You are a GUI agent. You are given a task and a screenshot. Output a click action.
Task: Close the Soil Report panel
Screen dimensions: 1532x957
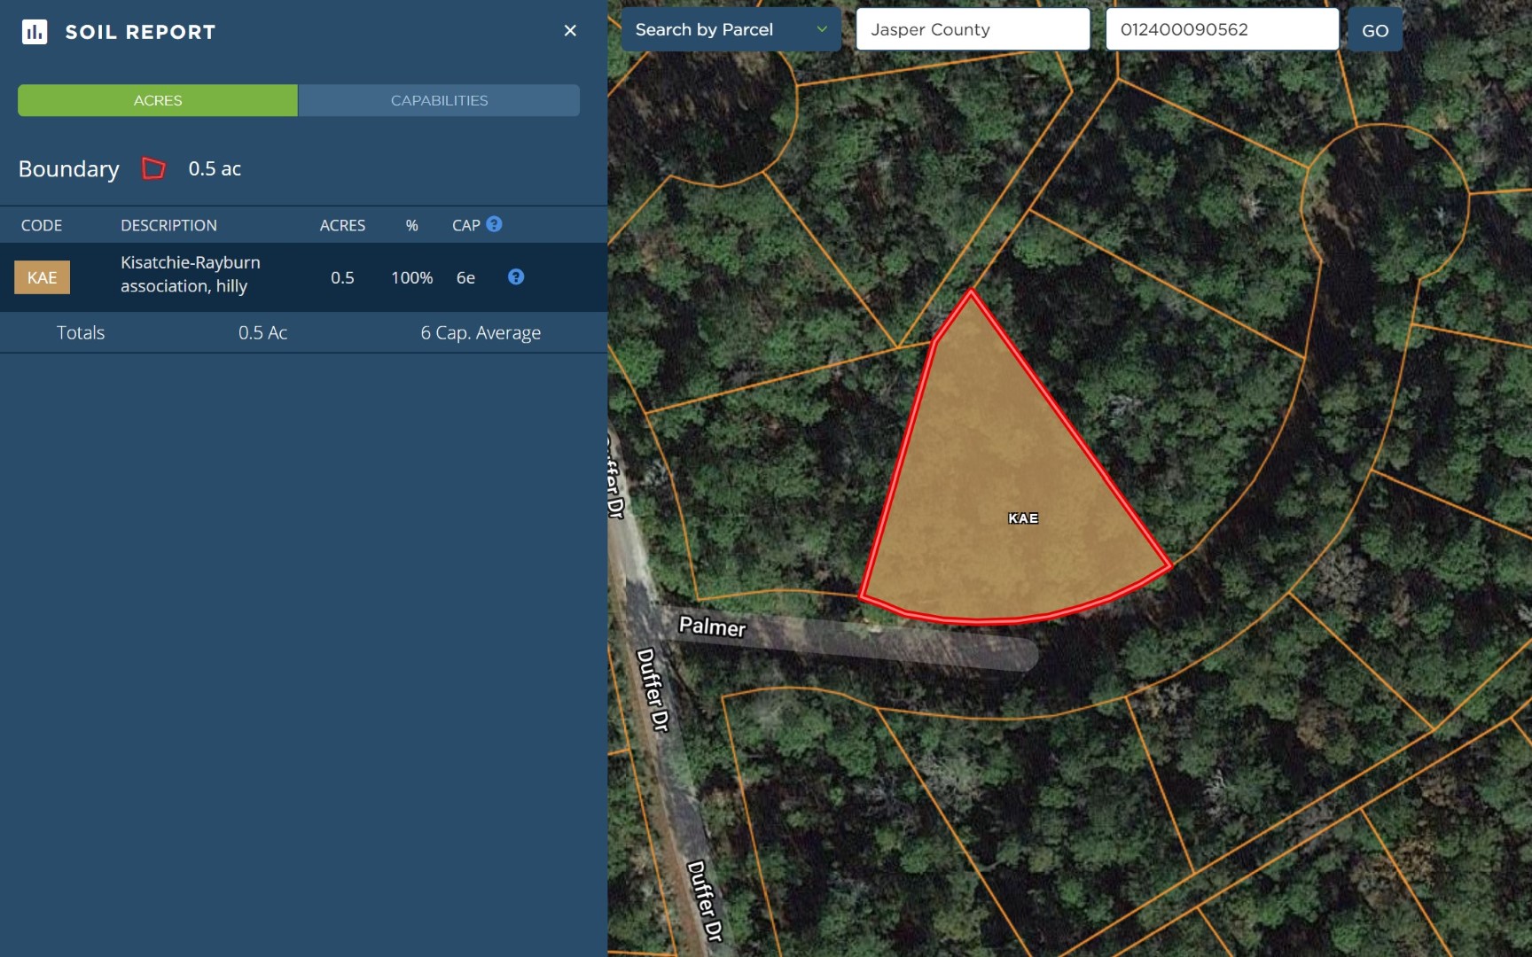pyautogui.click(x=570, y=31)
